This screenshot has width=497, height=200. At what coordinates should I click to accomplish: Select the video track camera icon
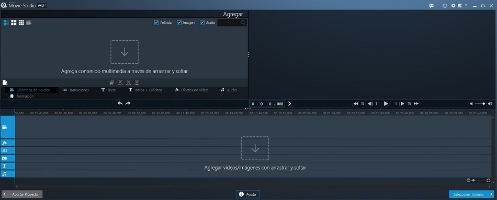(x=4, y=127)
